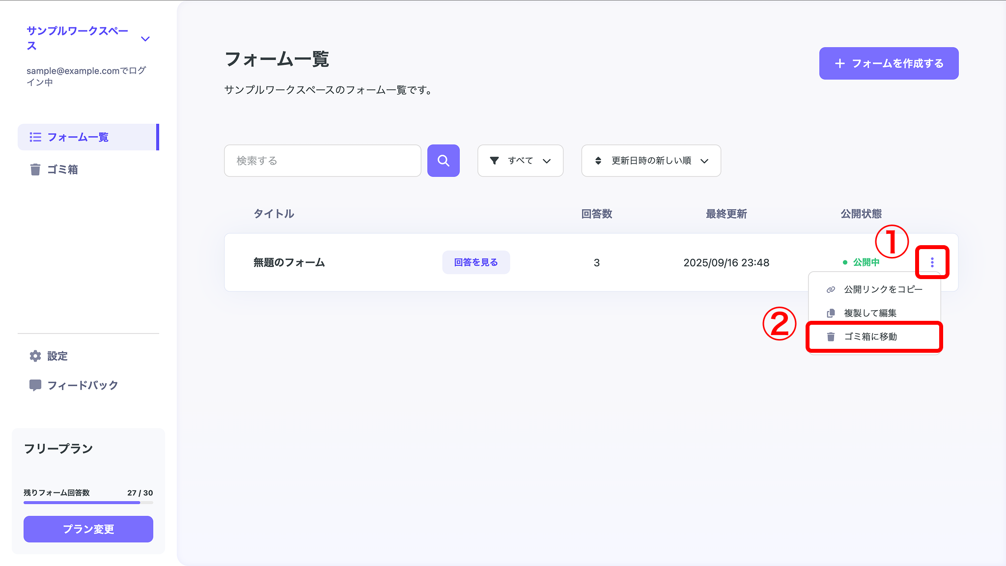Click the フォームを作成する button
The image size is (1006, 566).
tap(888, 63)
